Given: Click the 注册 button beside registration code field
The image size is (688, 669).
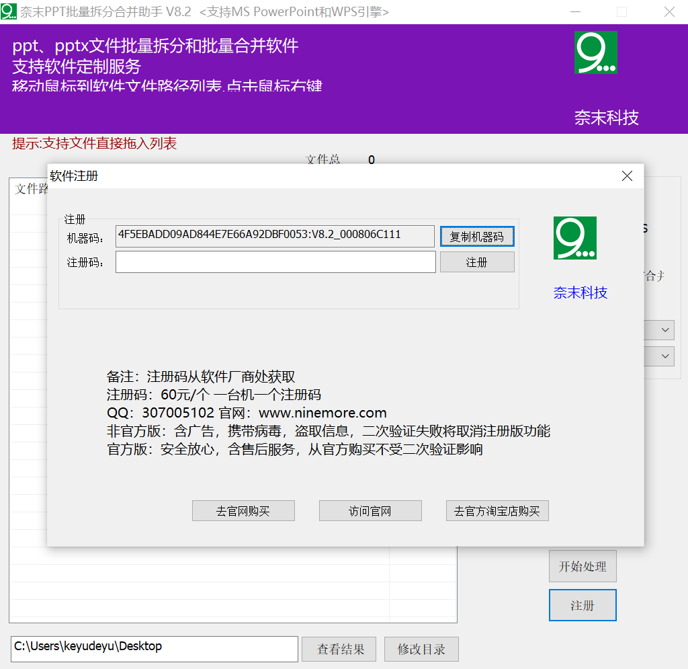Looking at the screenshot, I should [x=477, y=262].
